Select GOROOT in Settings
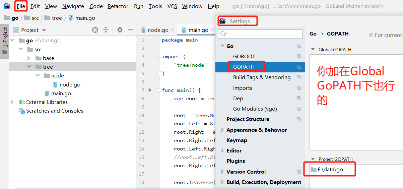Screen dimensions: 403x189 point(244,56)
